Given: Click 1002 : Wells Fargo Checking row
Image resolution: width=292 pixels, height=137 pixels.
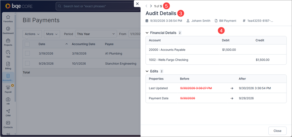Looking at the screenshot, I should pyautogui.click(x=216, y=60).
